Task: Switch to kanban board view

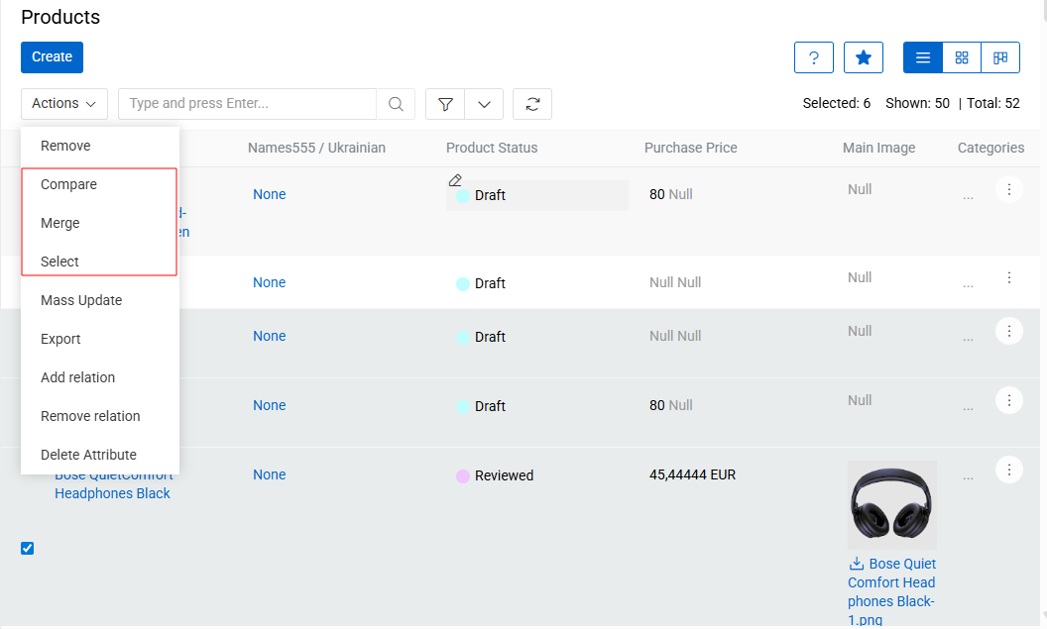Action: click(1000, 57)
